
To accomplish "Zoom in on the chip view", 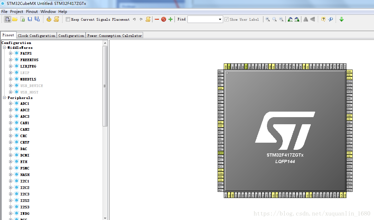I will click(x=268, y=19).
